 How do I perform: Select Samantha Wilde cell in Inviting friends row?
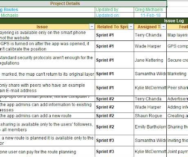[150, 141]
